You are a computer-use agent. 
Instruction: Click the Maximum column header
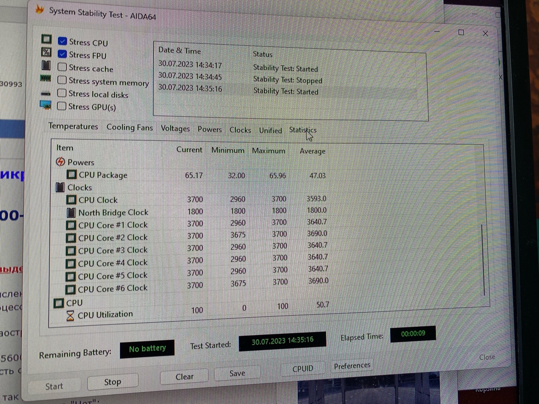269,151
